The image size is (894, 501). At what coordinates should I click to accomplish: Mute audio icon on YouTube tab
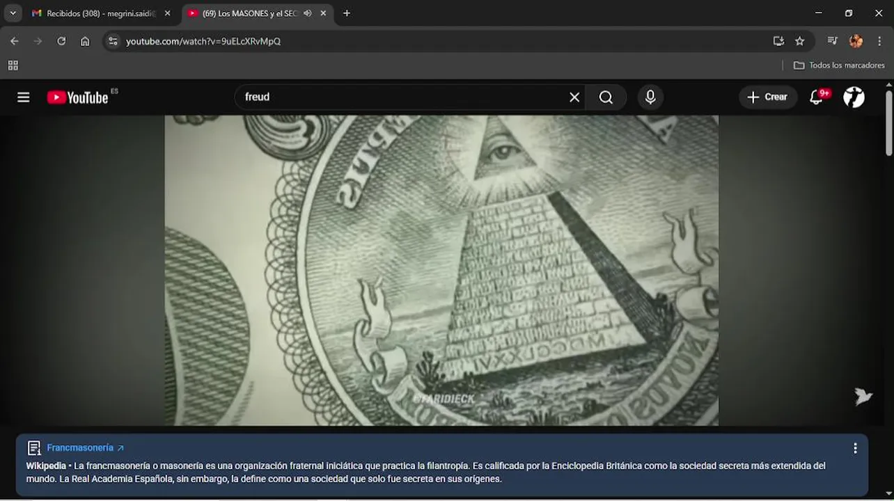(x=307, y=13)
